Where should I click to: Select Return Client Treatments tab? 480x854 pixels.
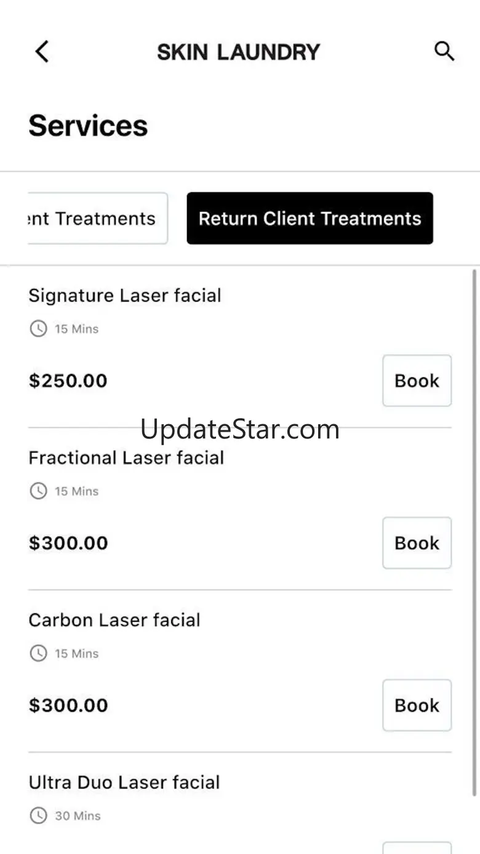[x=310, y=219]
